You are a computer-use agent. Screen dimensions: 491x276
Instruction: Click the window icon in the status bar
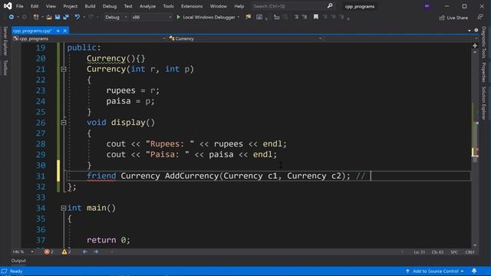(x=4, y=271)
